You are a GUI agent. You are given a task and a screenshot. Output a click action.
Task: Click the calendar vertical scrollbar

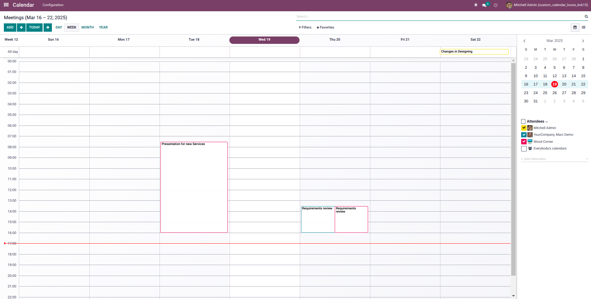513,169
